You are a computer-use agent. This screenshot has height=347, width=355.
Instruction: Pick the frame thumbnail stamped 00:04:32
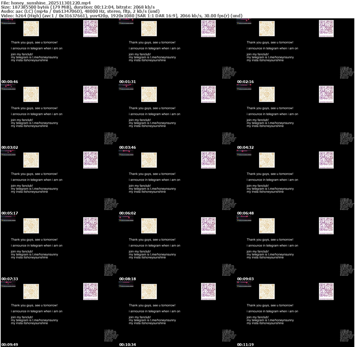coord(295,117)
